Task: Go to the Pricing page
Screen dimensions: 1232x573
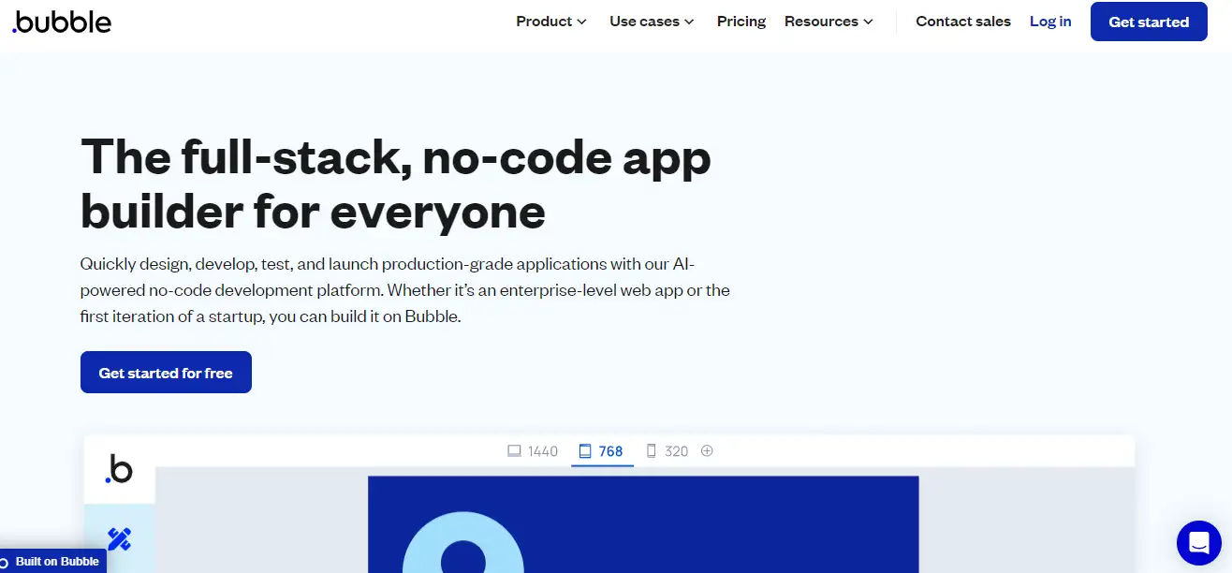Action: click(x=741, y=22)
